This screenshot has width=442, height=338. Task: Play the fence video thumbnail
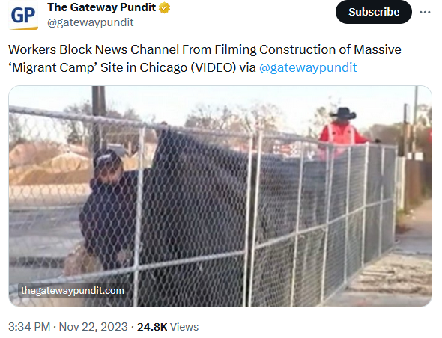[220, 196]
